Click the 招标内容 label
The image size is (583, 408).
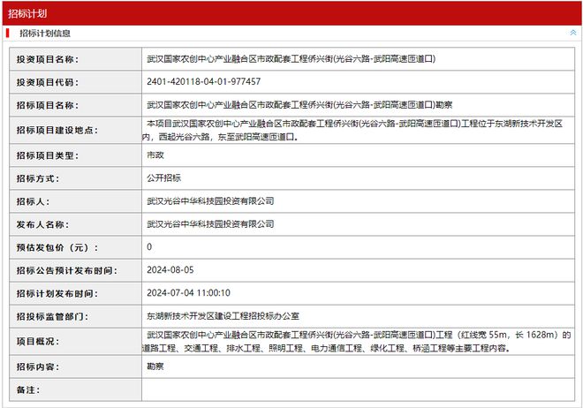click(x=38, y=366)
